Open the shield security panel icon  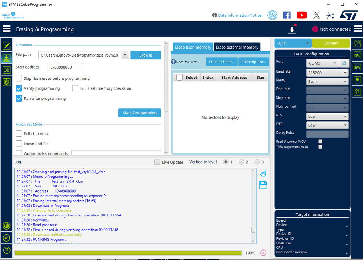tap(7, 82)
